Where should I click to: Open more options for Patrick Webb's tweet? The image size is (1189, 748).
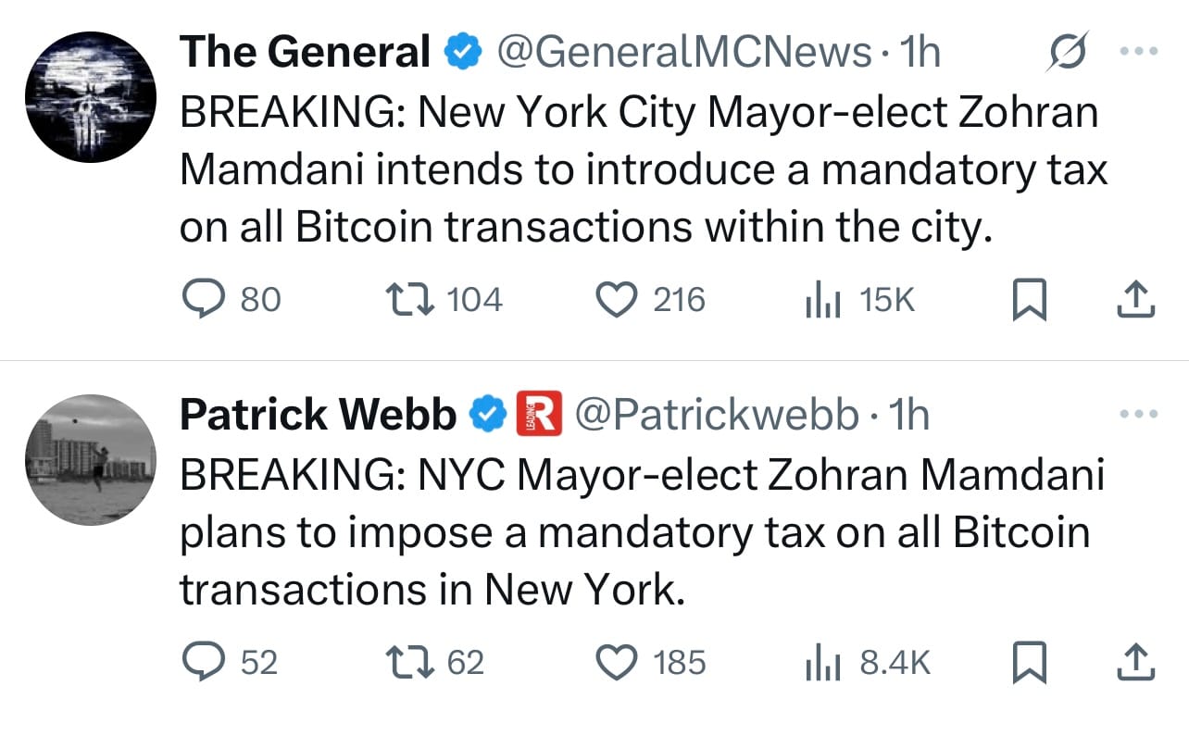(x=1138, y=414)
